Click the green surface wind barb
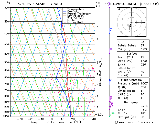The width and height of the screenshot is (161, 124). 112,114
